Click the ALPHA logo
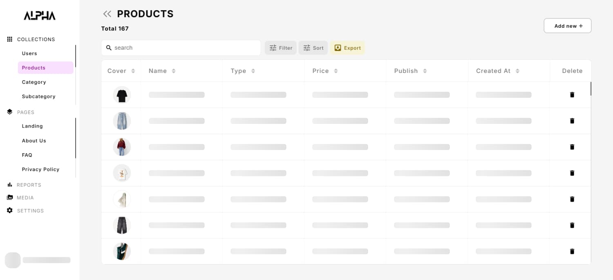The image size is (613, 280). (40, 16)
